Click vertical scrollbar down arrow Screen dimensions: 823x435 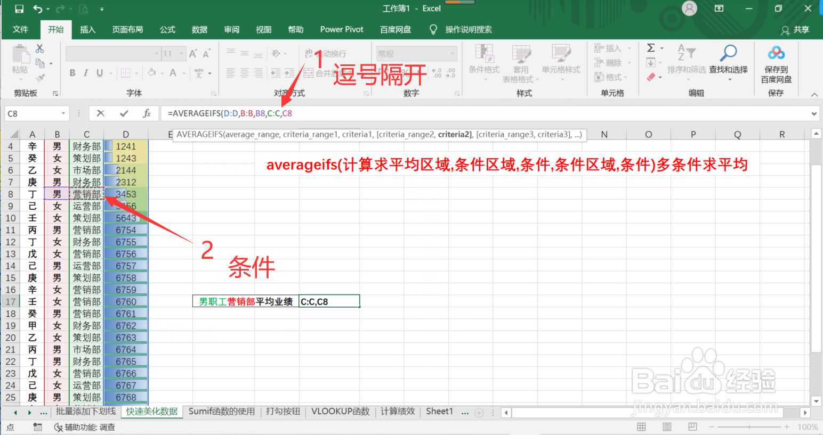[816, 401]
